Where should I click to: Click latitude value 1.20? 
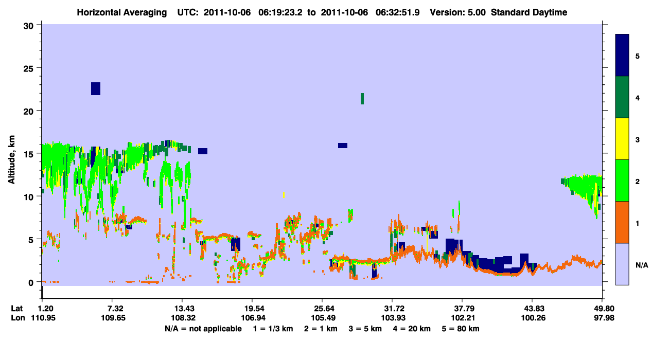(45, 309)
